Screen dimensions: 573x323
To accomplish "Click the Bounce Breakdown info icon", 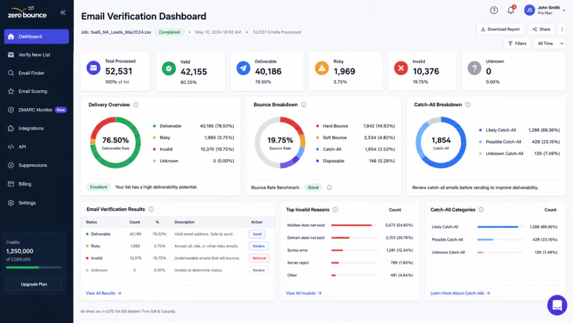I will pyautogui.click(x=304, y=105).
